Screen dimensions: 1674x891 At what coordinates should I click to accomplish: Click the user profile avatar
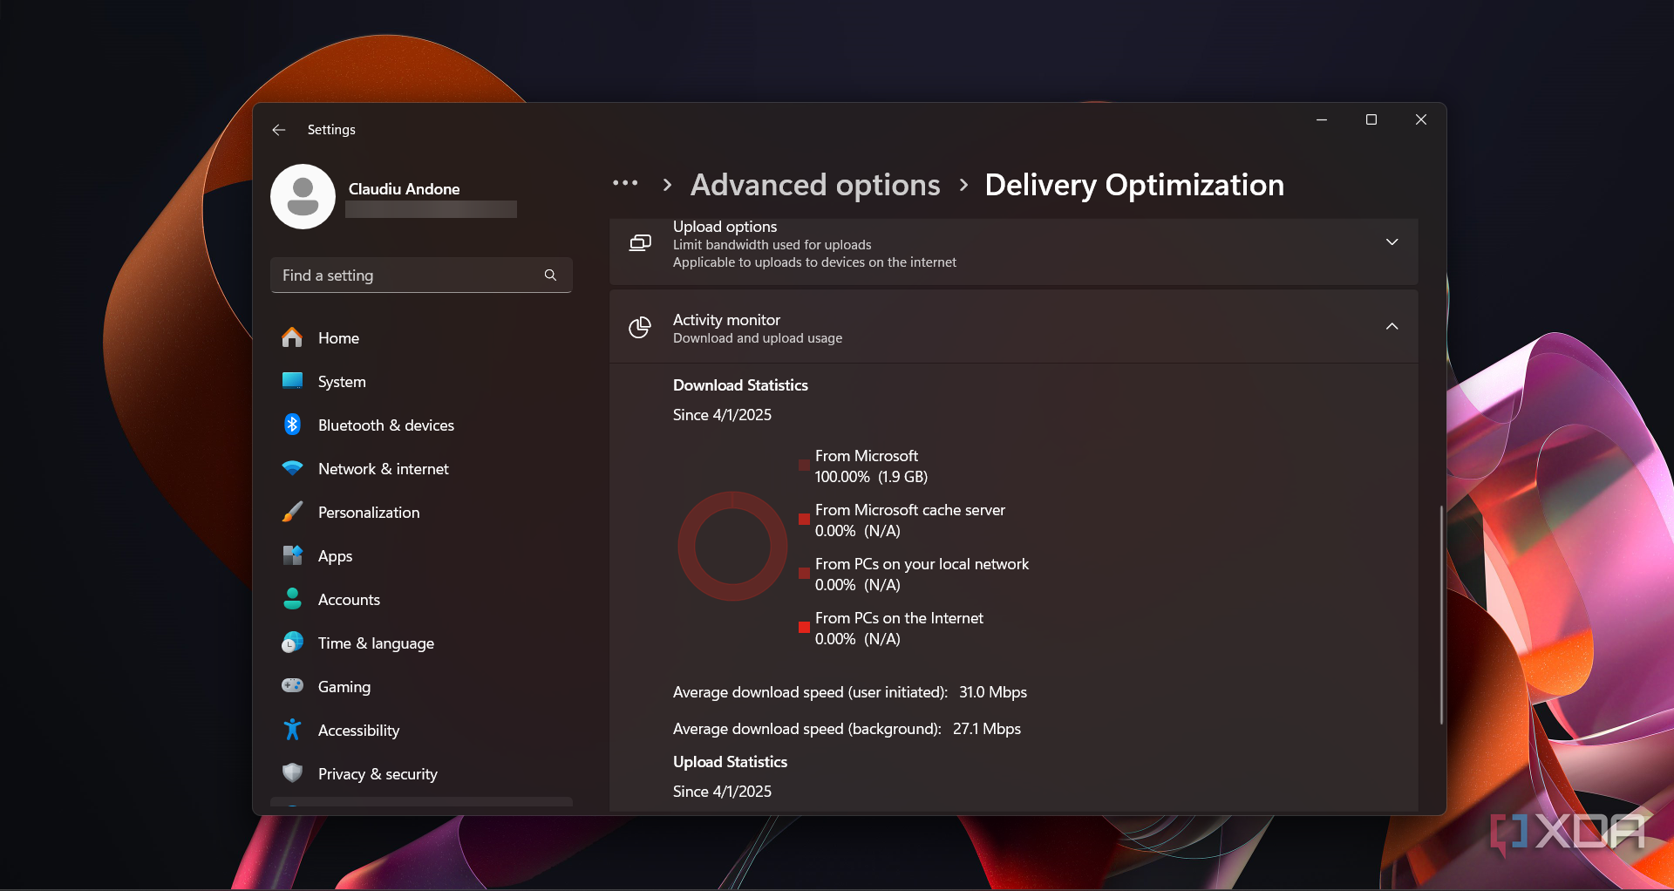(x=303, y=196)
